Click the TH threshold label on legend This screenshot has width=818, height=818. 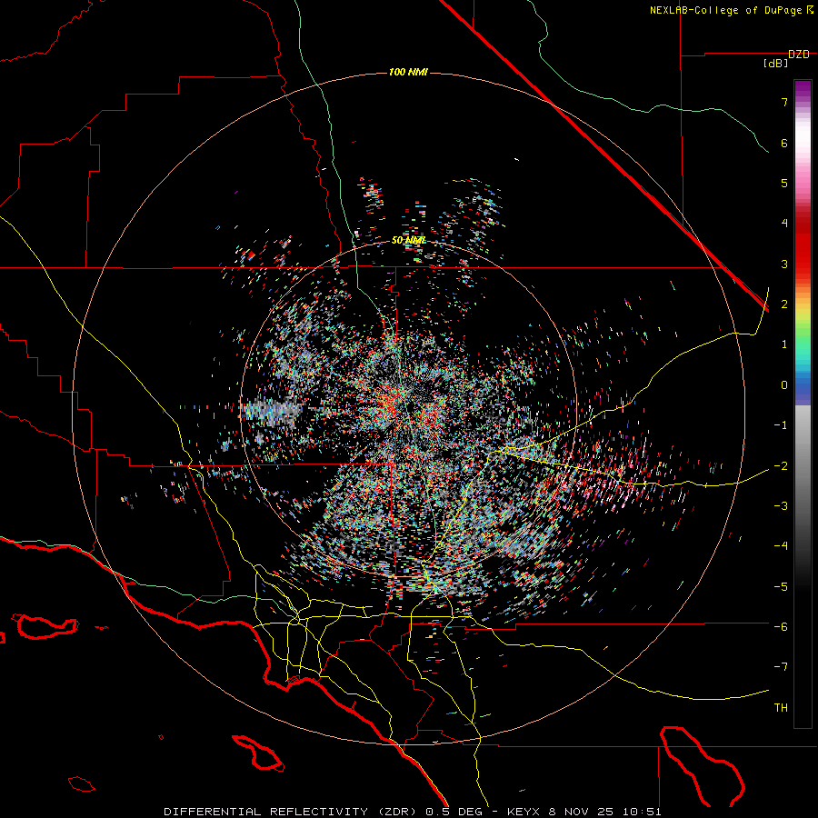coord(781,707)
